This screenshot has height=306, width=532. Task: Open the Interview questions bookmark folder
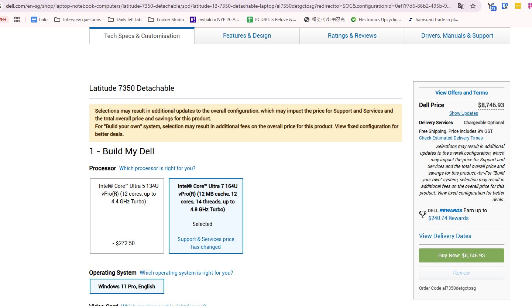tap(78, 20)
